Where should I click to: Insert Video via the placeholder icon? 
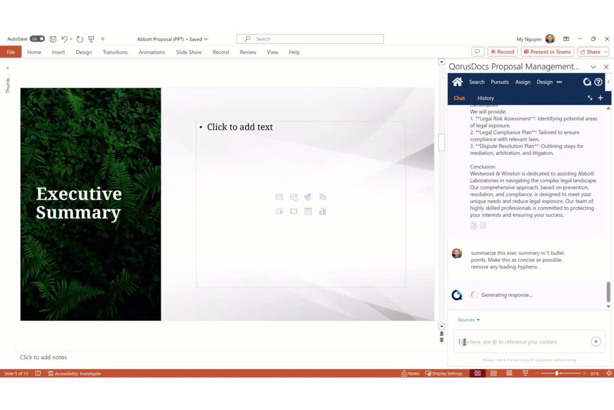click(294, 211)
